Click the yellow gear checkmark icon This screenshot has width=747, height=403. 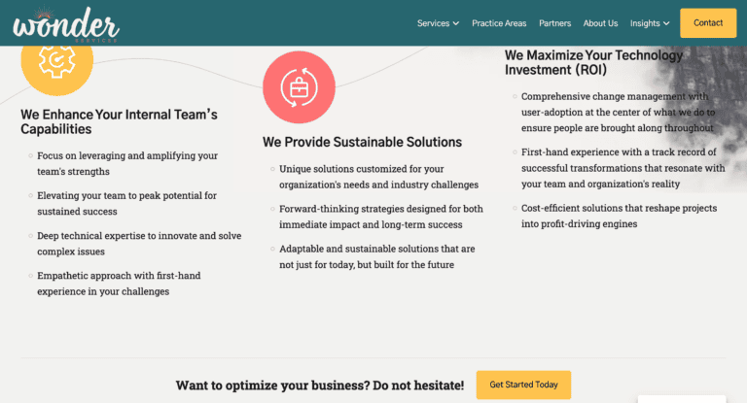(x=56, y=60)
